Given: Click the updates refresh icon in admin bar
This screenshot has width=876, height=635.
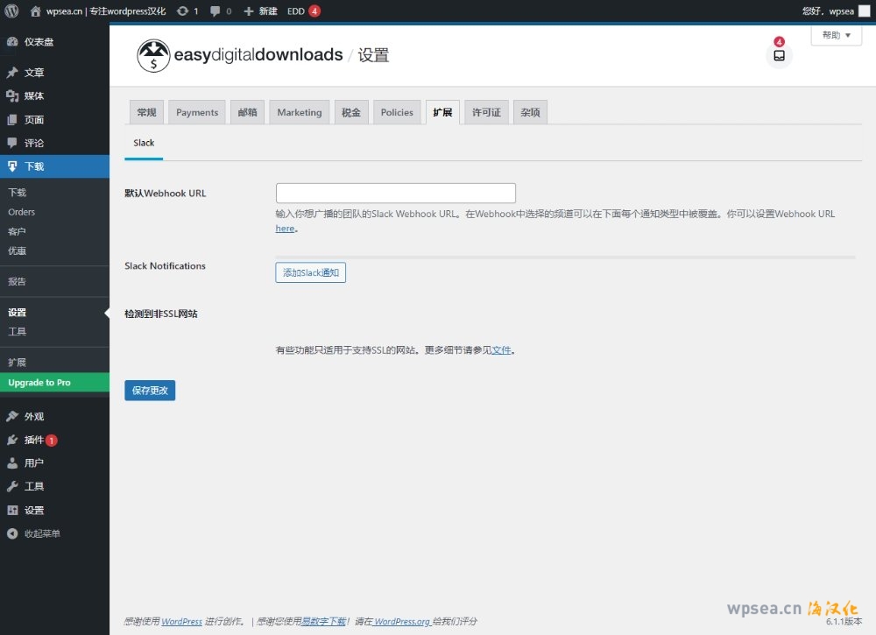Looking at the screenshot, I should pos(182,11).
